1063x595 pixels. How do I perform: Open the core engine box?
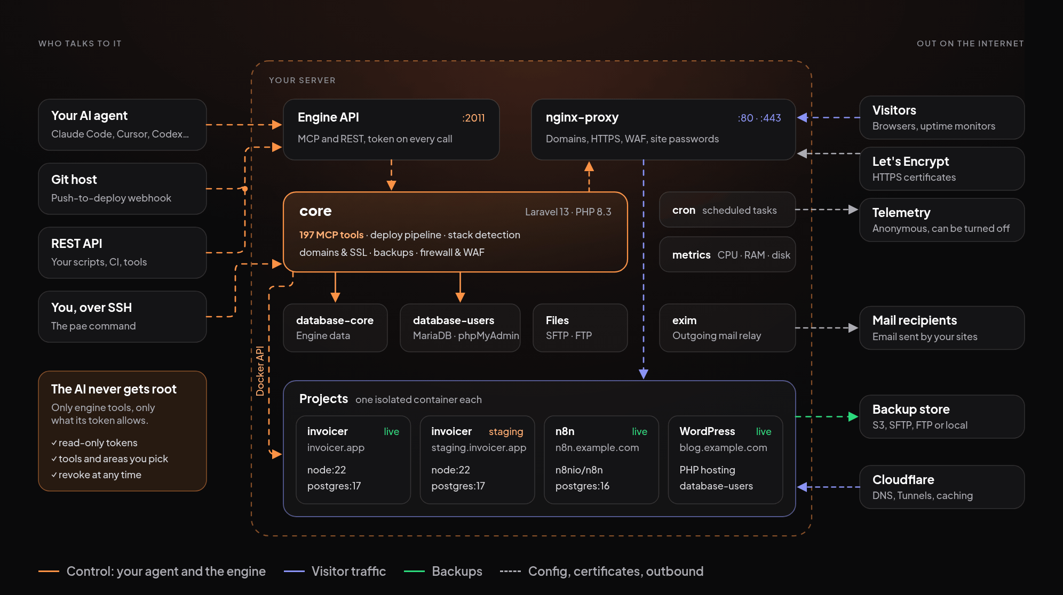(x=455, y=232)
